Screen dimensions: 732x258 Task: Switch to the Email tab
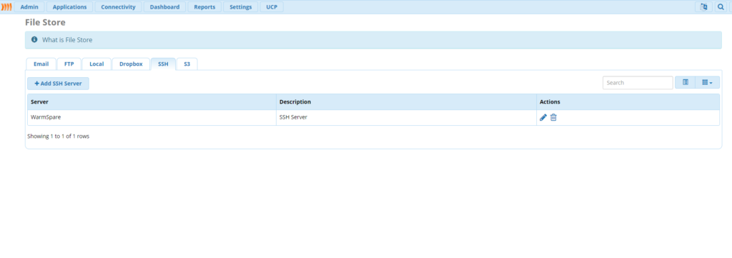point(41,64)
